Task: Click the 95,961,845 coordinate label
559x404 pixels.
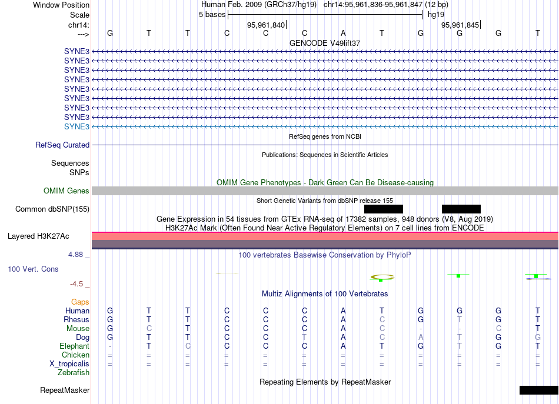Action: point(460,25)
